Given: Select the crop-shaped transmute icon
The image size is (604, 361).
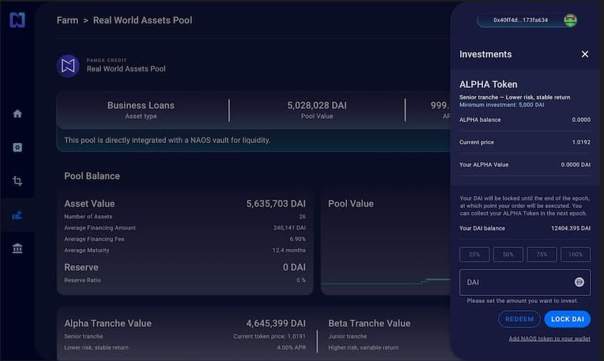Looking at the screenshot, I should point(17,181).
